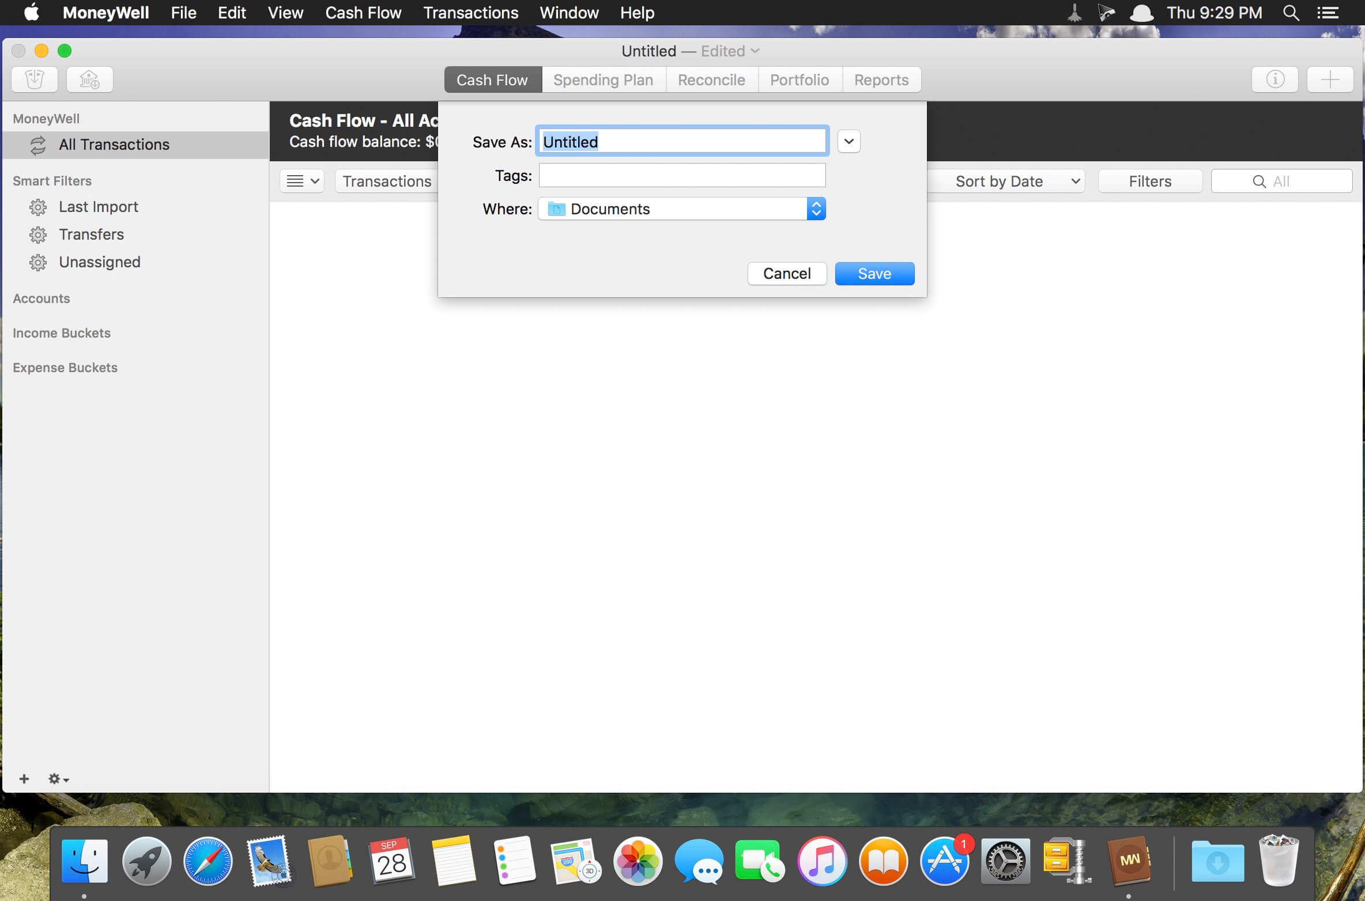Open Mail stamp icon in Dock
The height and width of the screenshot is (901, 1365).
click(269, 861)
